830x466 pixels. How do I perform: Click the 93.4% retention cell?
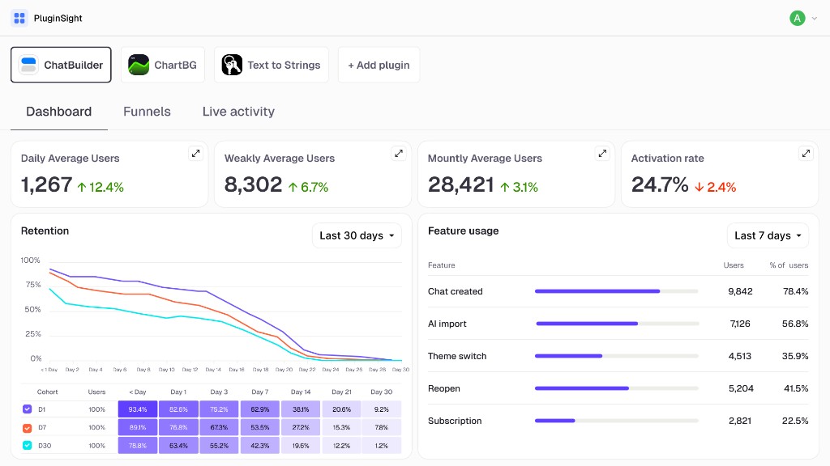[x=138, y=409]
